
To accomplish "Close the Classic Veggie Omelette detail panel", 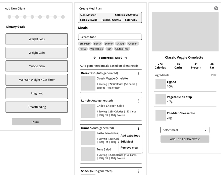I will coord(216,8).
